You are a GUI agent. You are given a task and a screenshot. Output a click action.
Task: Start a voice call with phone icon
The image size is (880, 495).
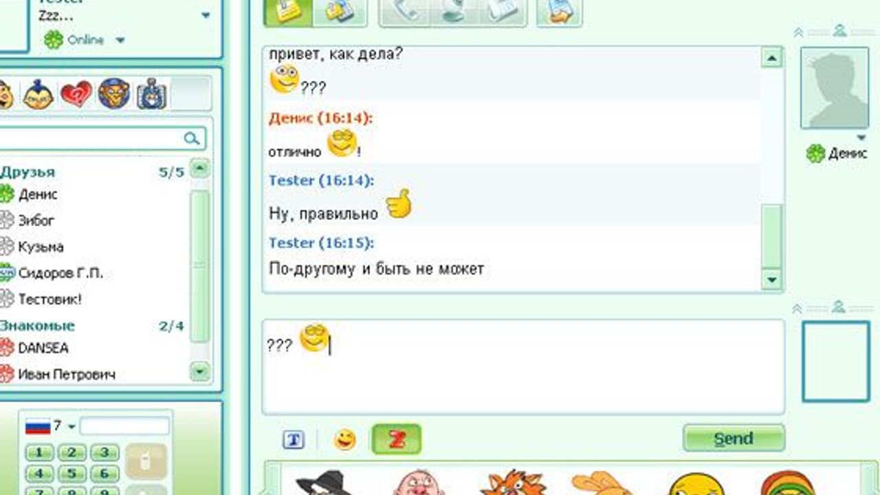[404, 12]
